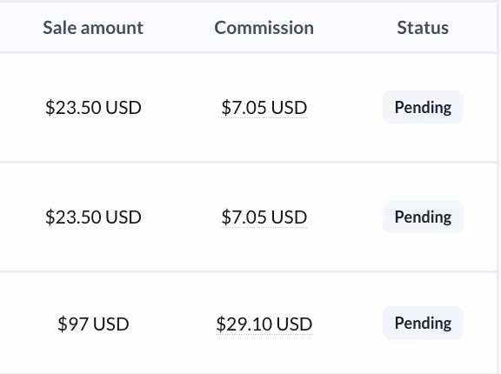Open Pending status badge in second row
The width and height of the screenshot is (501, 374).
coord(423,217)
